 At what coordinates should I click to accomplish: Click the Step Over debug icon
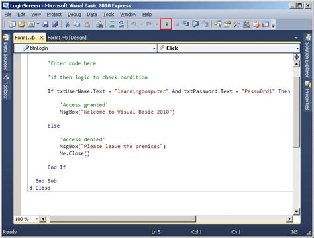pos(195,24)
